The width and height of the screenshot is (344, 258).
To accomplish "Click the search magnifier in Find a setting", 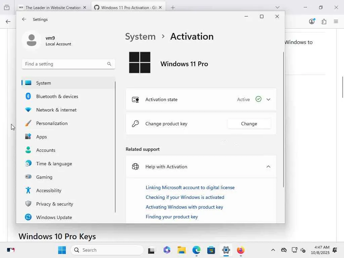I will (109, 64).
